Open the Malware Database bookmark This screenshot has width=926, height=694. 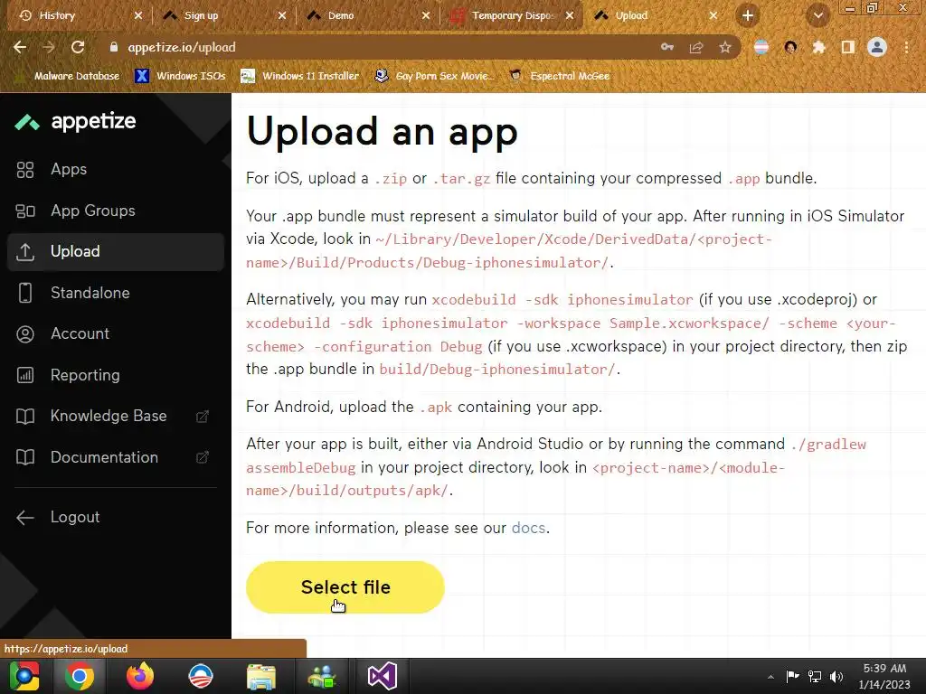(67, 76)
